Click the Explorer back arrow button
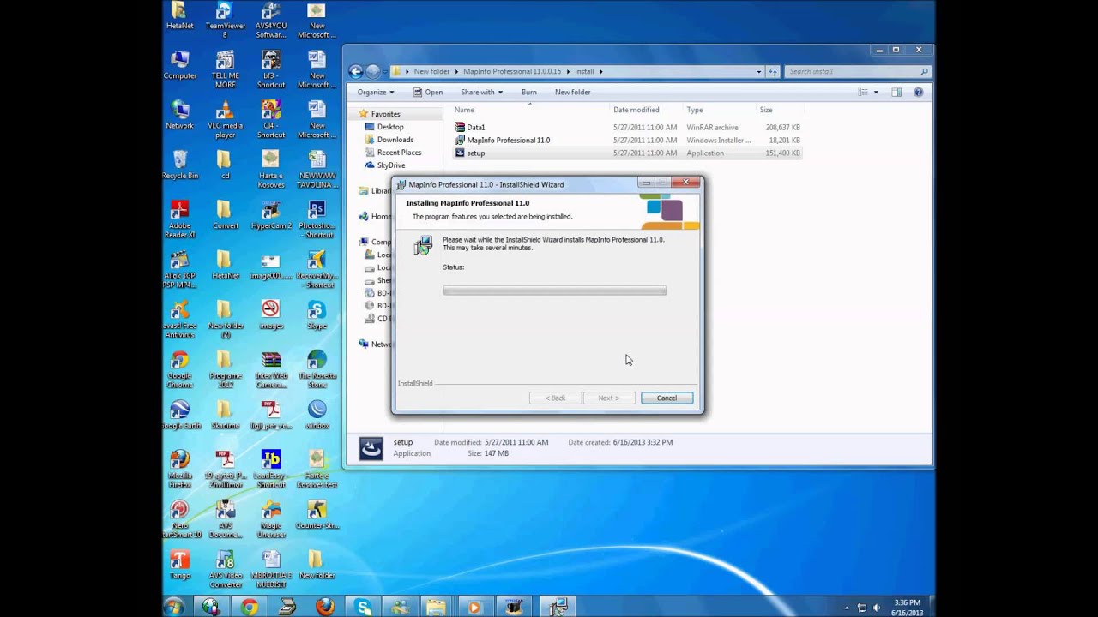This screenshot has width=1098, height=617. coord(356,72)
